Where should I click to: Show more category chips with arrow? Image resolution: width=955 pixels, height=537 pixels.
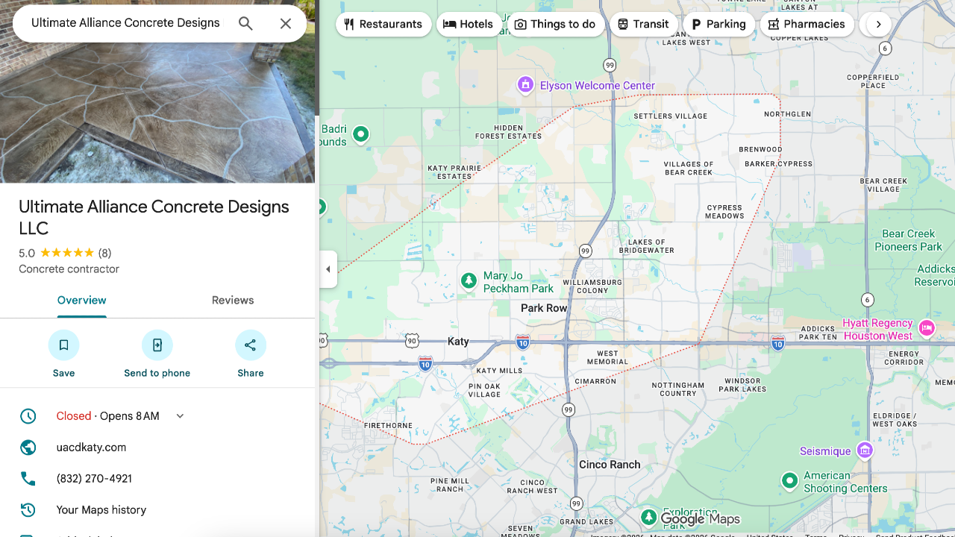coord(879,24)
